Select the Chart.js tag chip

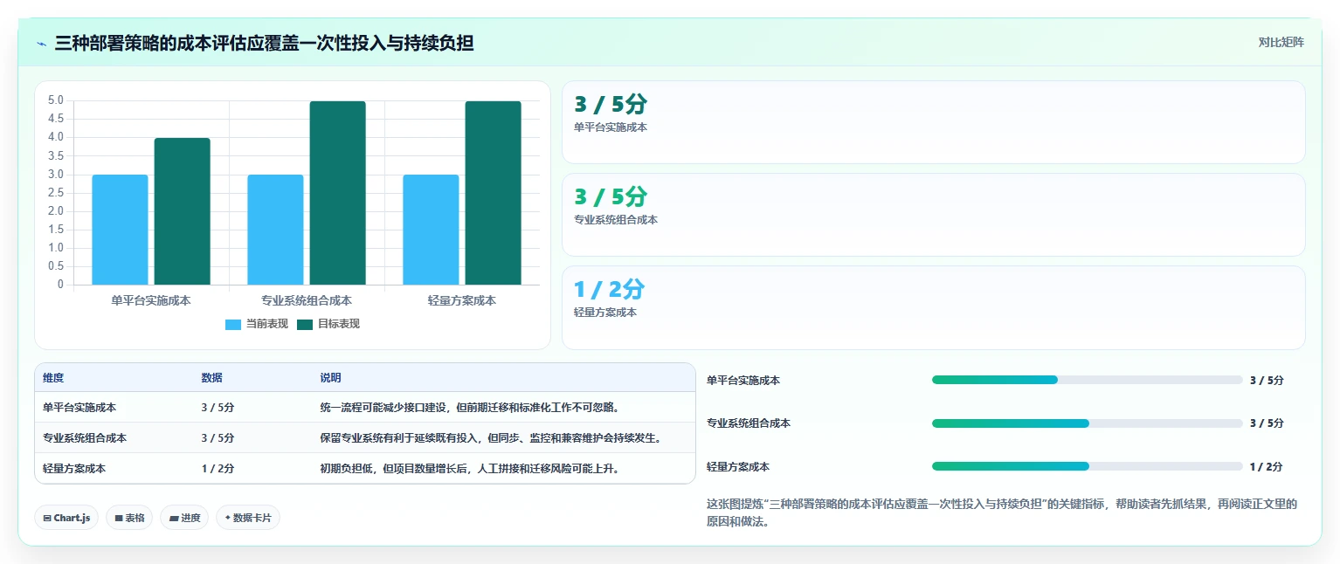[x=66, y=518]
